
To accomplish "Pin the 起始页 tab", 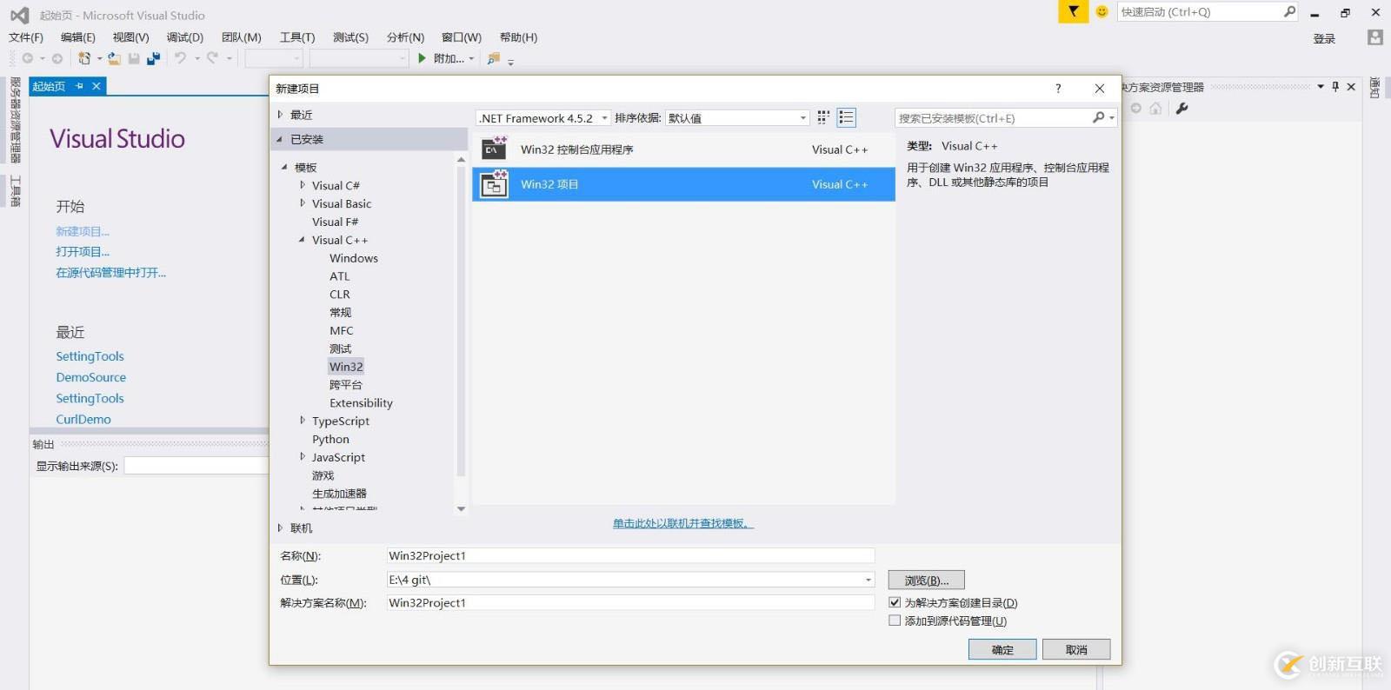I will (79, 86).
